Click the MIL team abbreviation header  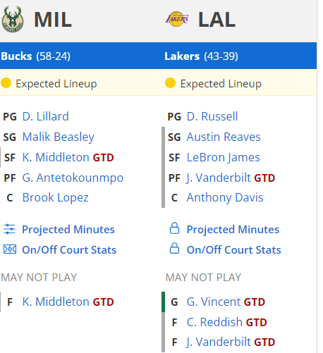(53, 20)
